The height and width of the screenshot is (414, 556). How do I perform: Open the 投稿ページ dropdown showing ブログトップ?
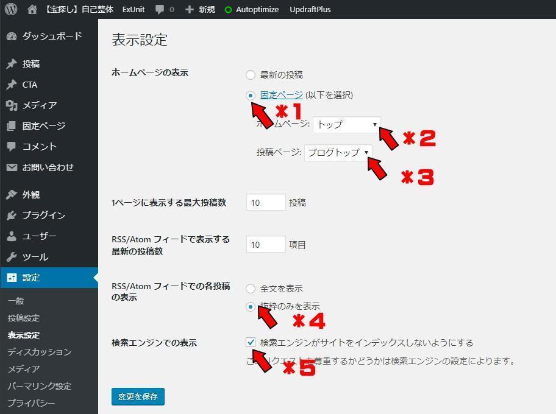(338, 153)
